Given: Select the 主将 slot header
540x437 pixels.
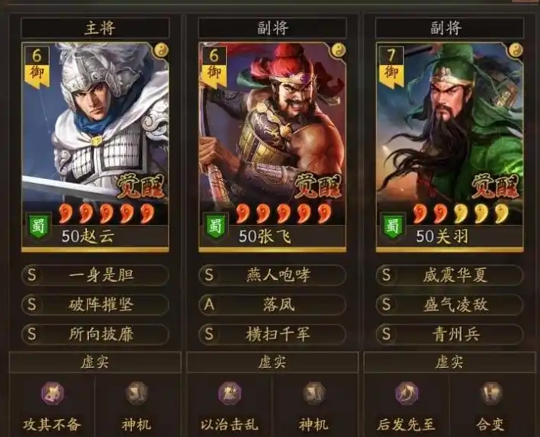Looking at the screenshot, I should 95,28.
